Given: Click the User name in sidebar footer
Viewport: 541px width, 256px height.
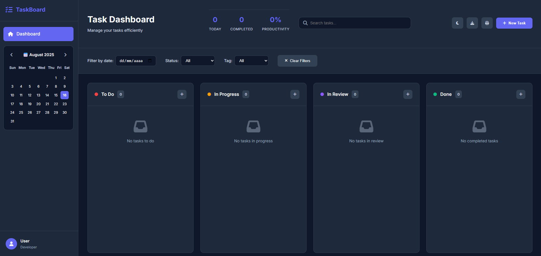Looking at the screenshot, I should [x=25, y=241].
